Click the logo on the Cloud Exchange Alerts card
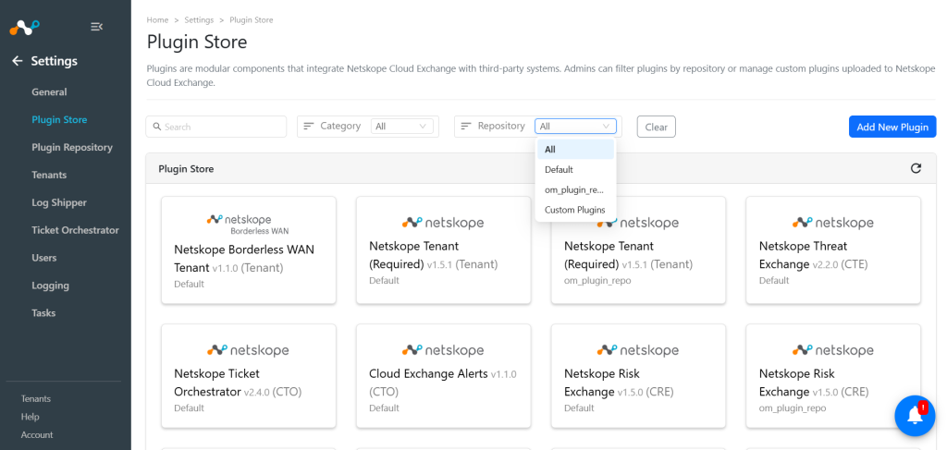947x450 pixels. [x=443, y=350]
